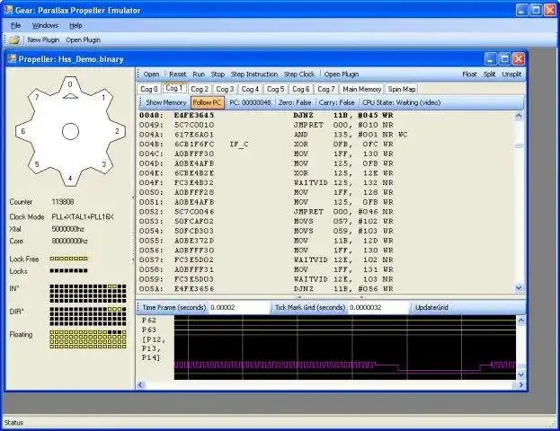Click disassembly scrollbar up arrow
The image size is (560, 431).
click(519, 116)
